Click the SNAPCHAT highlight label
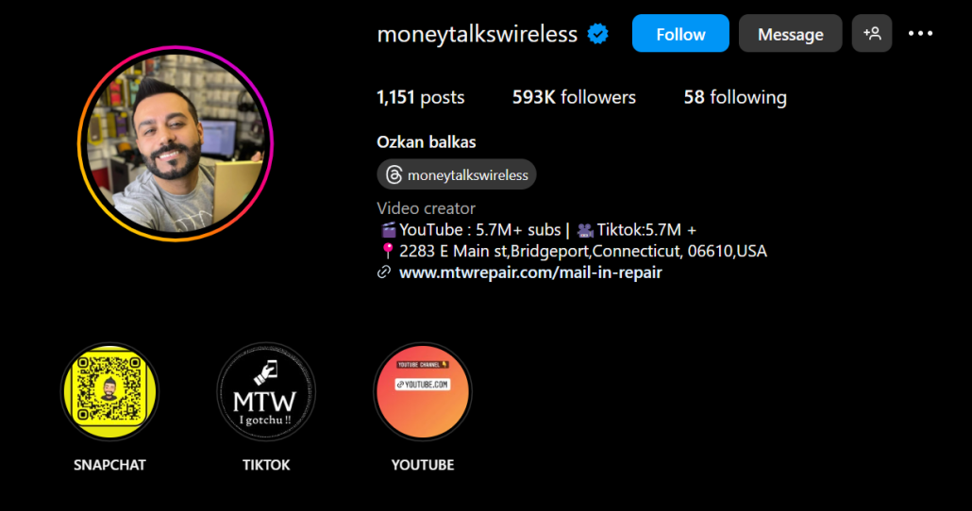Viewport: 972px width, 511px height. (x=109, y=465)
